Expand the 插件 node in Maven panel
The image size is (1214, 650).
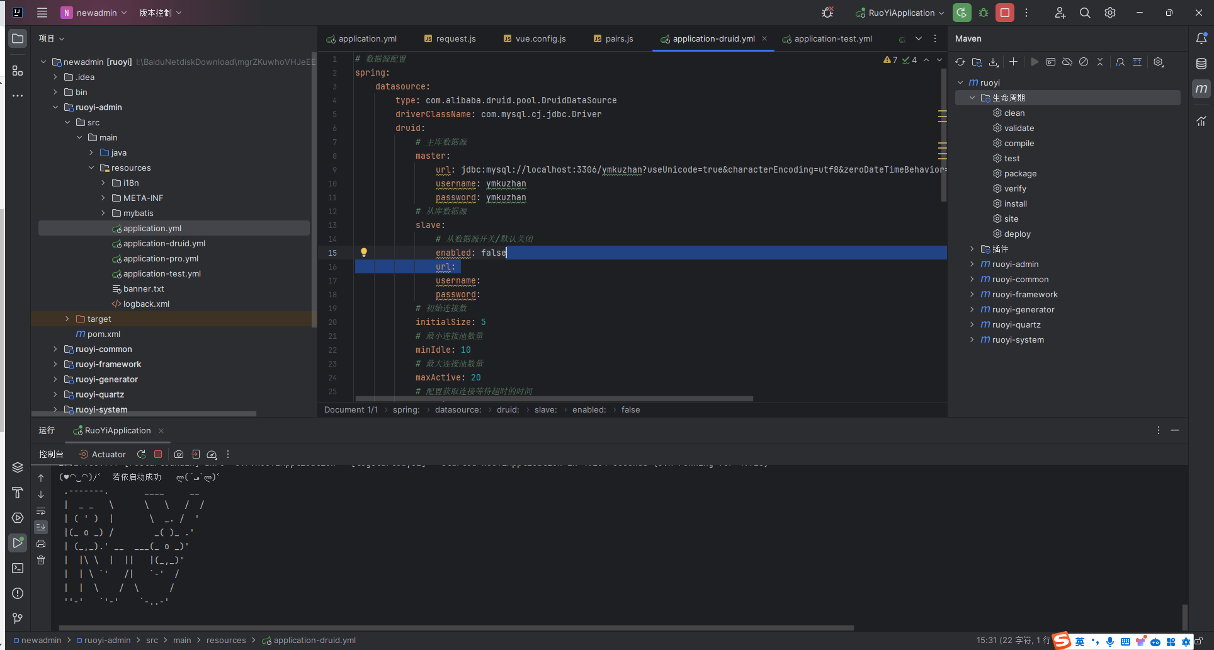(x=972, y=249)
